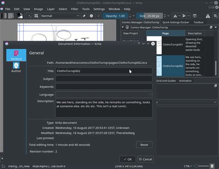Open the File menu

(8, 9)
